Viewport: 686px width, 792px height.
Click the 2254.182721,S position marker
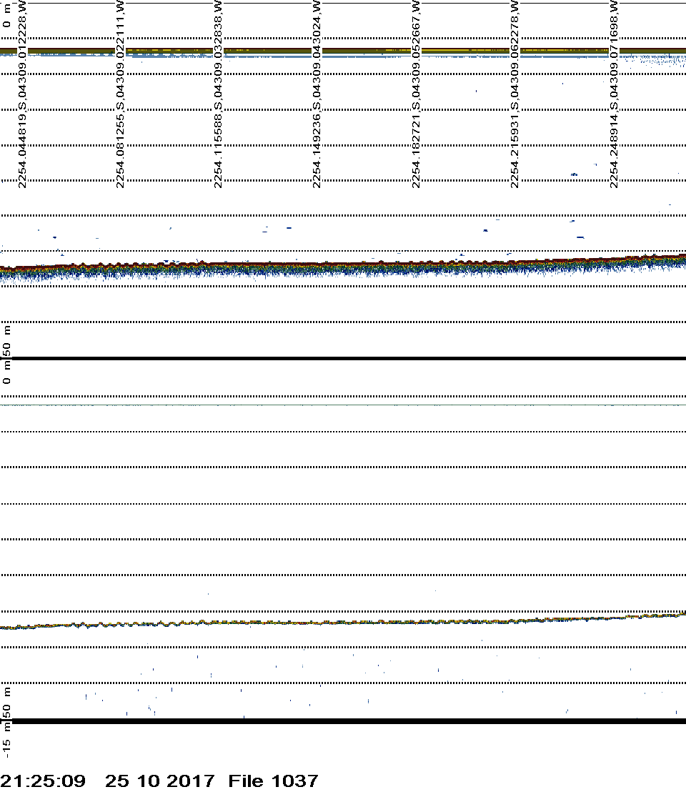(x=417, y=94)
